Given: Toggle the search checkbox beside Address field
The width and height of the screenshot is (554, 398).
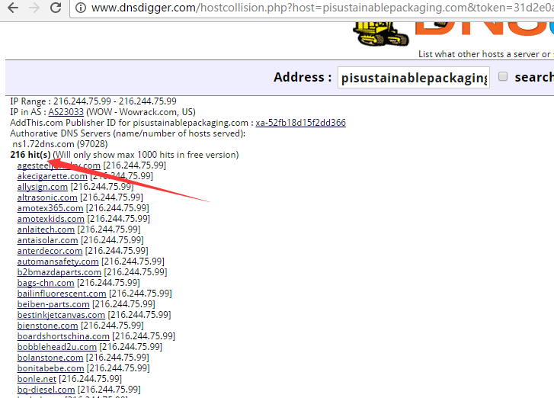Looking at the screenshot, I should pyautogui.click(x=503, y=76).
